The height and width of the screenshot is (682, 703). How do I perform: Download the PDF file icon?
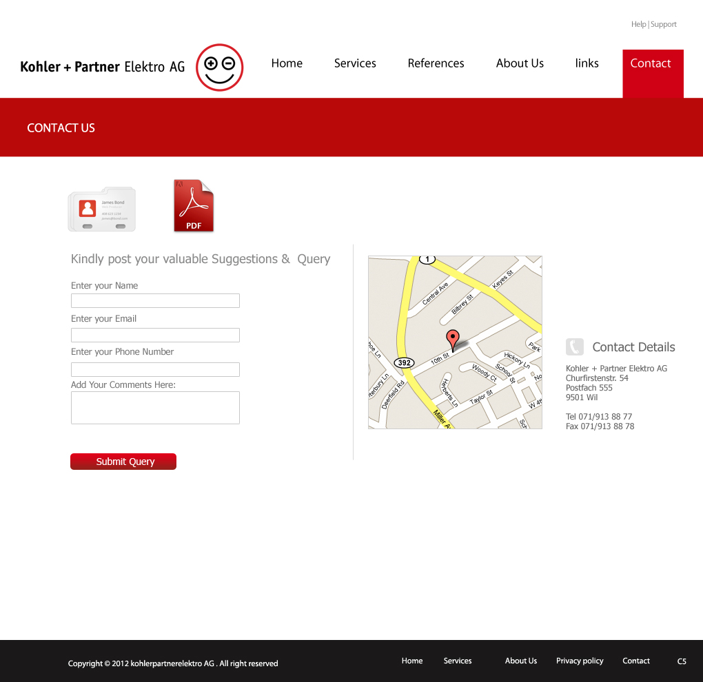pos(194,206)
